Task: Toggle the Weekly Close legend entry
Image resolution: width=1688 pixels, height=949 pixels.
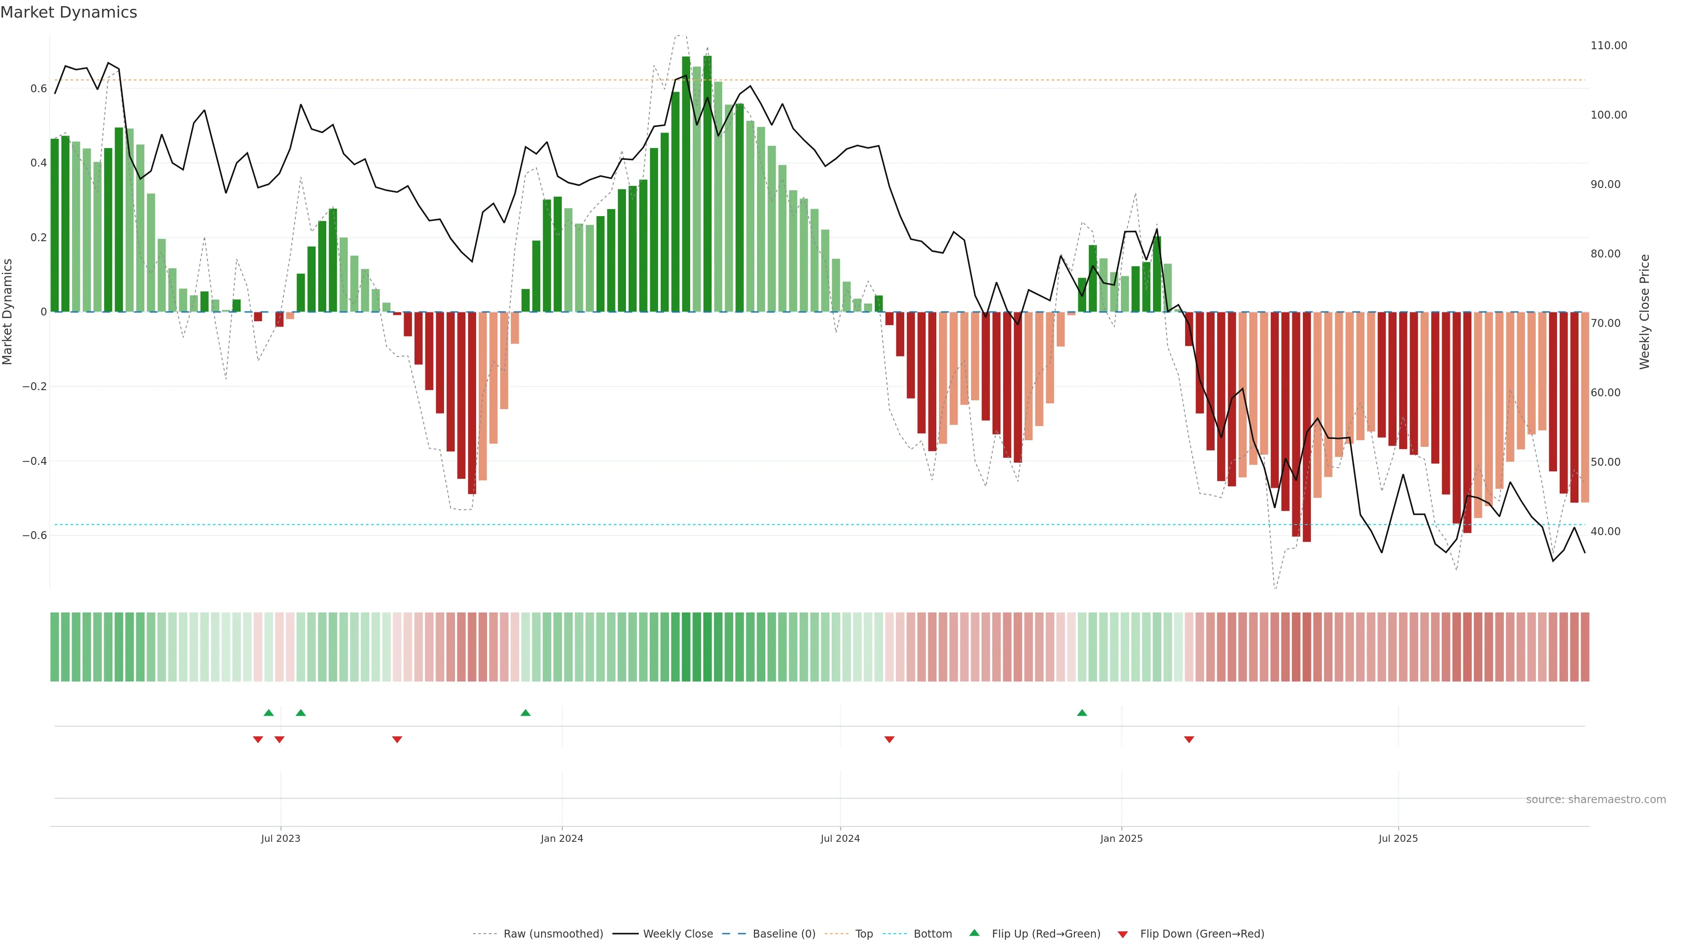Action: point(677,934)
